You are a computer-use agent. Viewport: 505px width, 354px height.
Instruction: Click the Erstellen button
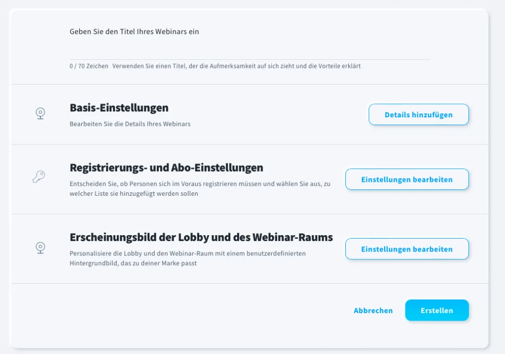click(437, 310)
